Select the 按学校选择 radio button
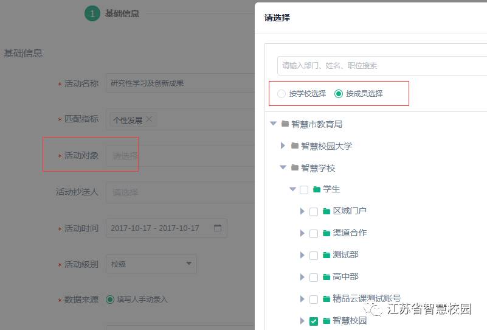 (281, 94)
